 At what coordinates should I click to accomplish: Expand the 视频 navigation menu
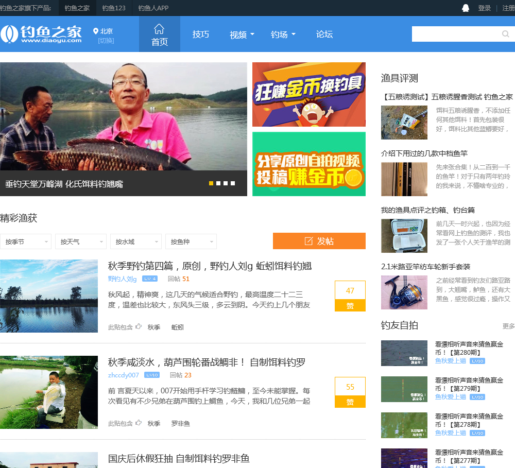(x=242, y=34)
